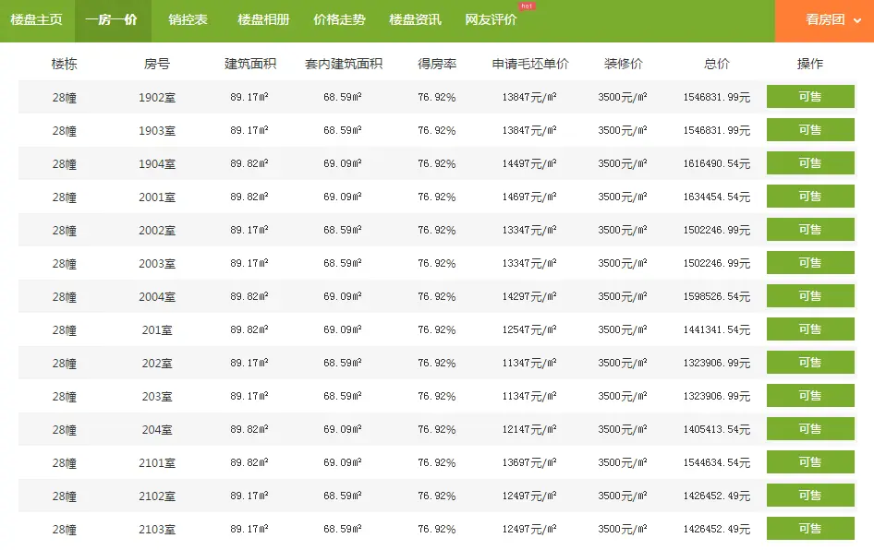
Task: Select room number 2103室
Action: [157, 530]
